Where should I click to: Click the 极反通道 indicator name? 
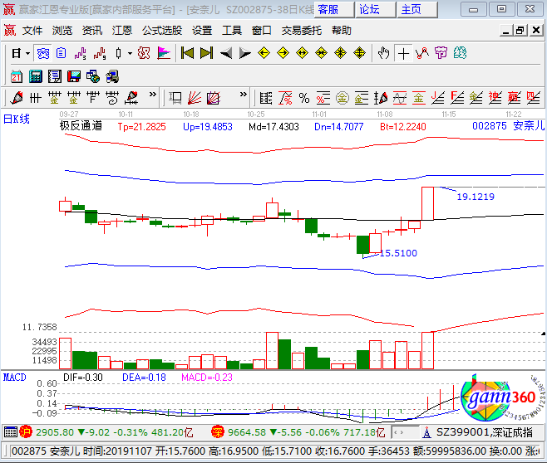81,125
